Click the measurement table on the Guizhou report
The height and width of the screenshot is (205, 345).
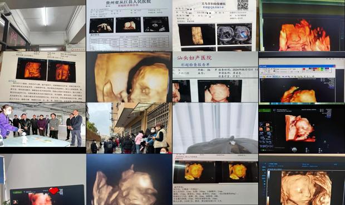point(129,42)
